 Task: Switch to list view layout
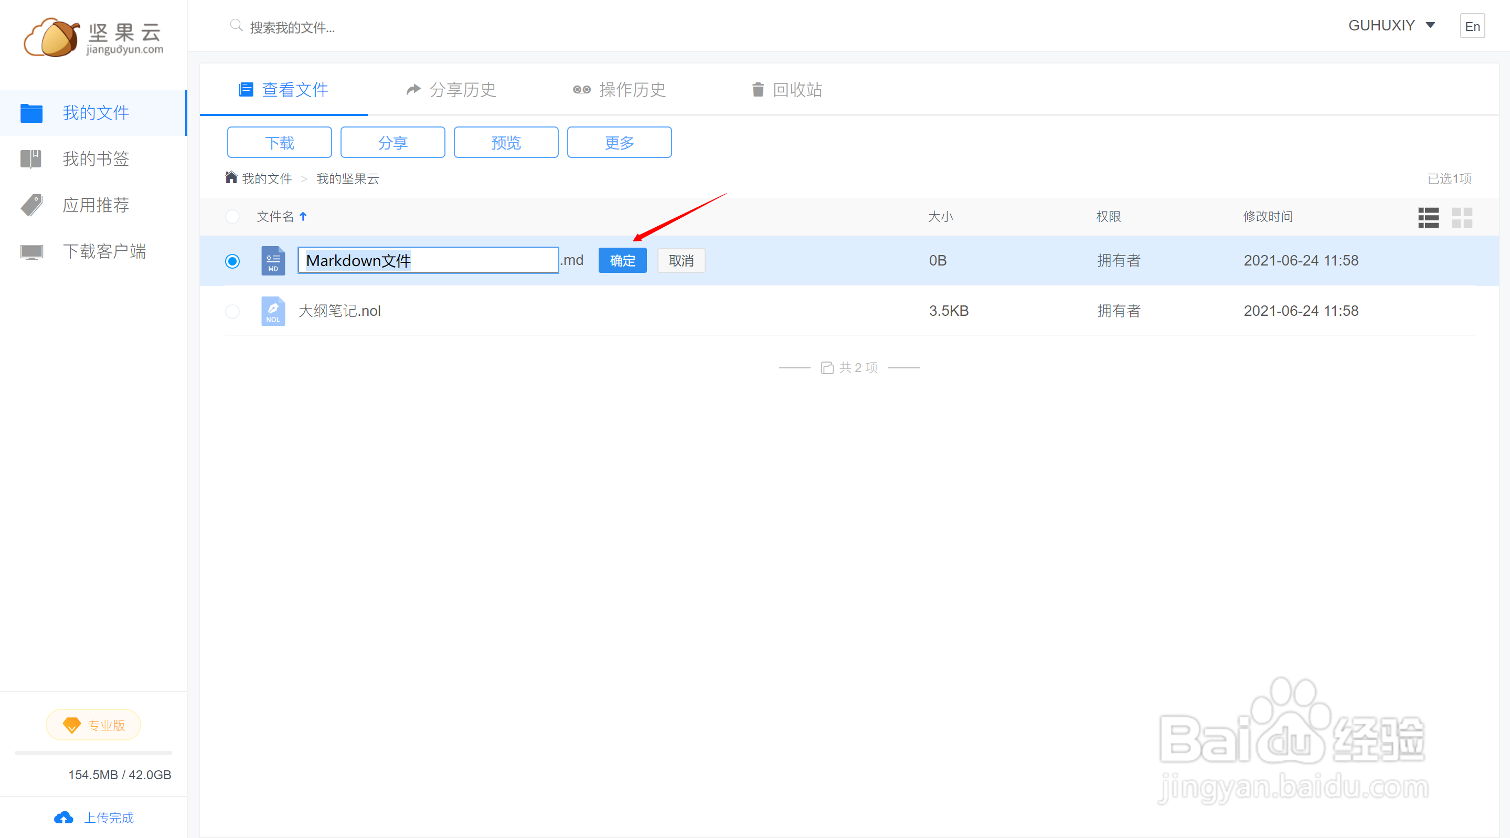(x=1428, y=218)
